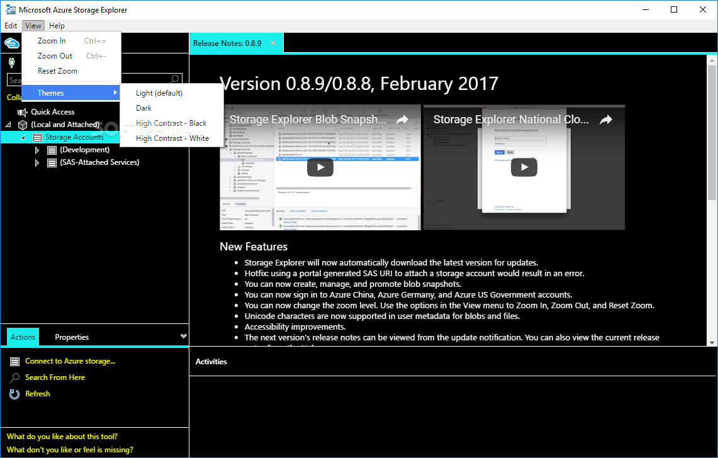The width and height of the screenshot is (718, 458).
Task: Click the scrollbar up arrow
Action: tap(712, 60)
